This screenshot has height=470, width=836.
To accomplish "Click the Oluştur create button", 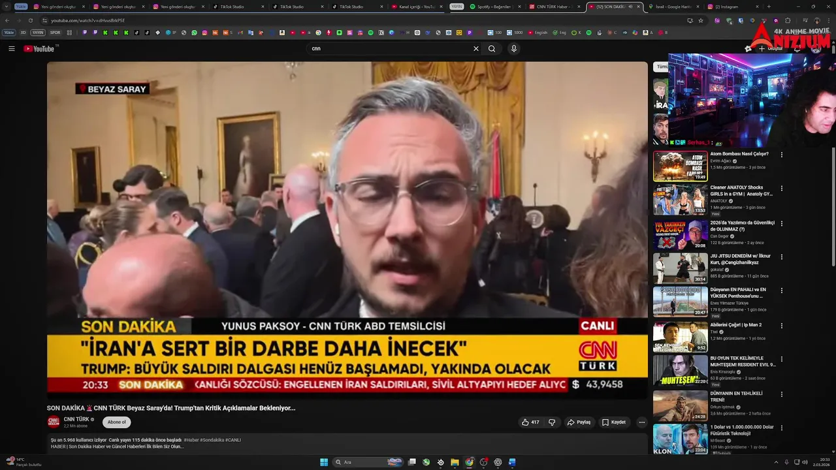I will (x=771, y=48).
